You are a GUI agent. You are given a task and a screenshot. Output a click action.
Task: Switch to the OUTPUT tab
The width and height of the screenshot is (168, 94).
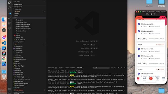(61, 68)
